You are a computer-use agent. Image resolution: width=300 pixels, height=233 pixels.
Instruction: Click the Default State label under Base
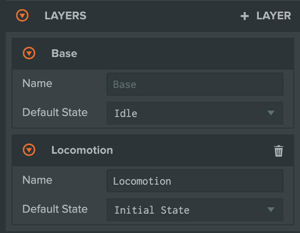[55, 112]
